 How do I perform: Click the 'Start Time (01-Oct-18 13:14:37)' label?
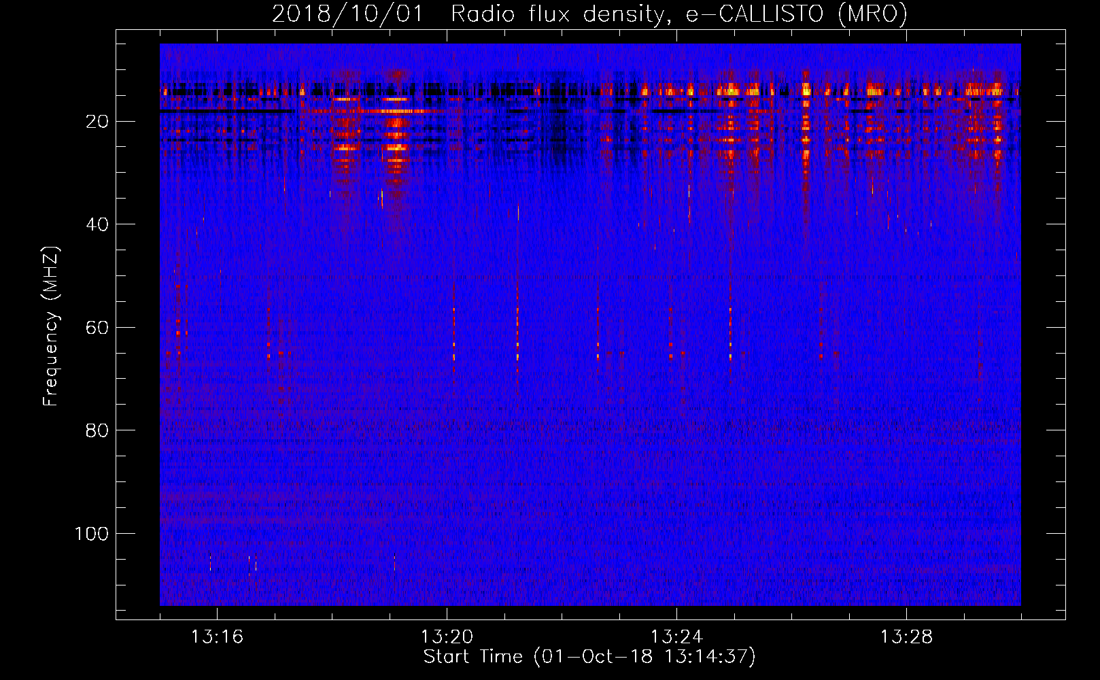pos(589,657)
